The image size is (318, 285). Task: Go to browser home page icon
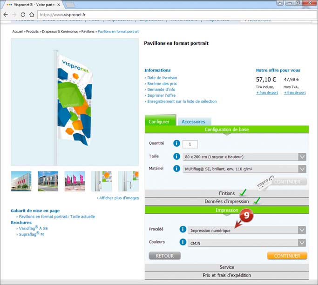coord(32,14)
